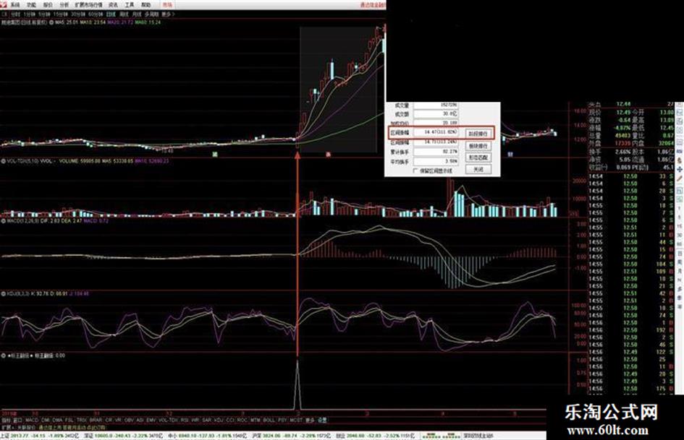
Task: Select the 日线 daily period
Action: point(111,14)
